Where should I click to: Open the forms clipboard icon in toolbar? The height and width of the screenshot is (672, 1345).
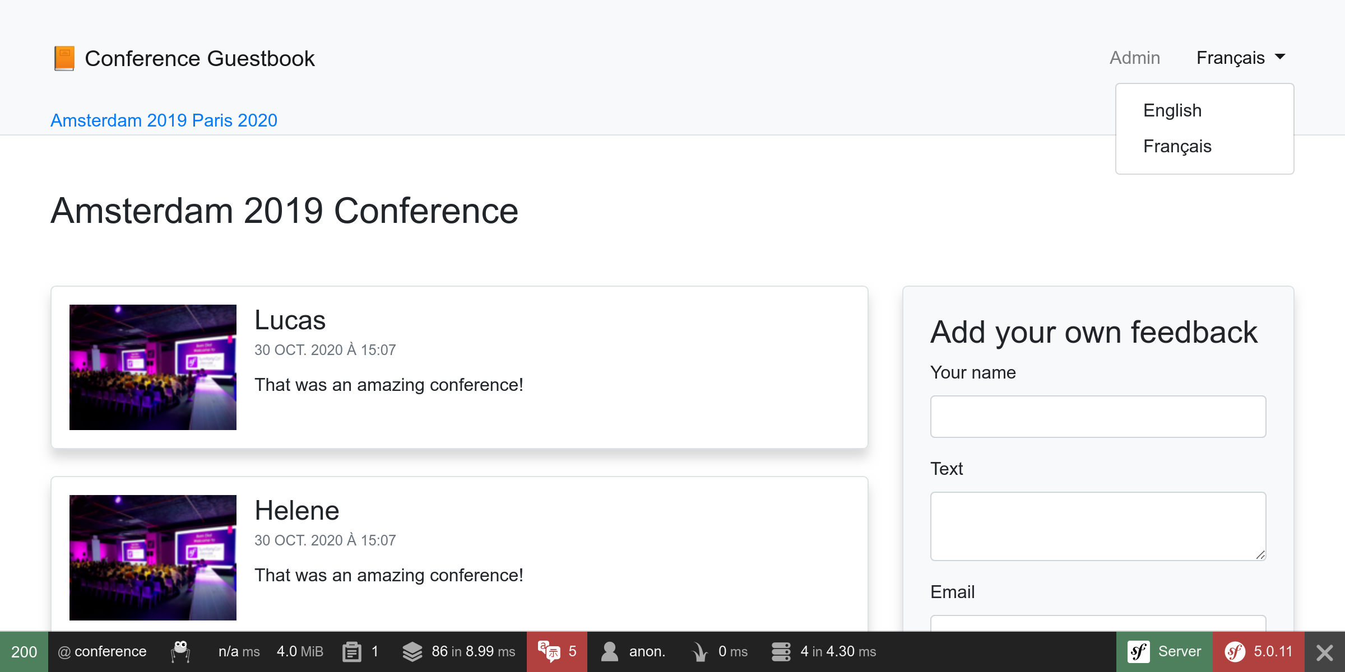pyautogui.click(x=352, y=651)
